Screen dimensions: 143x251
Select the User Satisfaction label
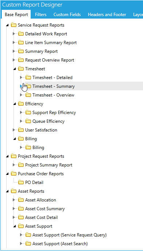coord(41,130)
